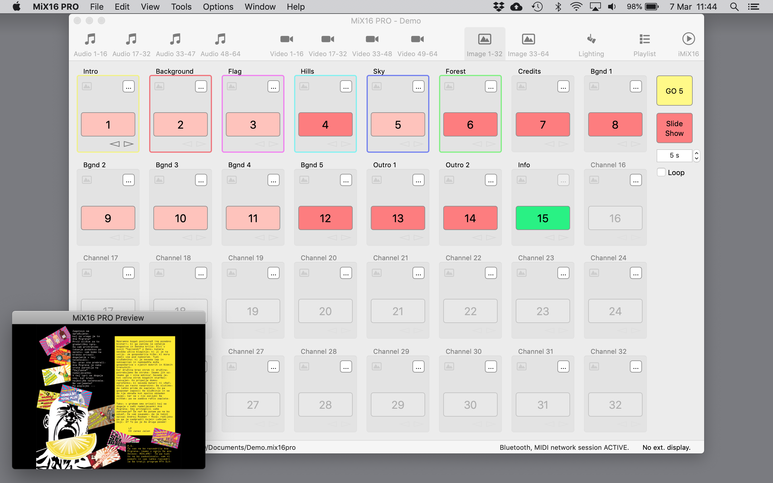
Task: Toggle image channel 15 Info
Action: coord(542,218)
